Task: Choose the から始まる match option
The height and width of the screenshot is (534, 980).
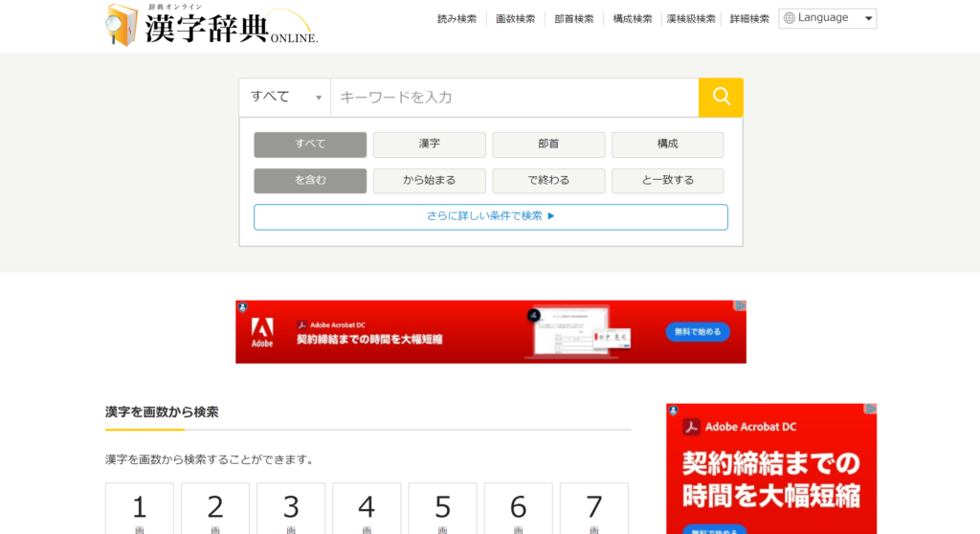Action: pos(429,181)
